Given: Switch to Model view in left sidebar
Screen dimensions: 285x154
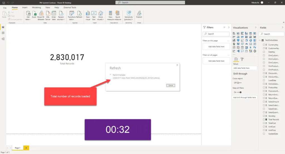Looking at the screenshot, I should (x=3, y=39).
